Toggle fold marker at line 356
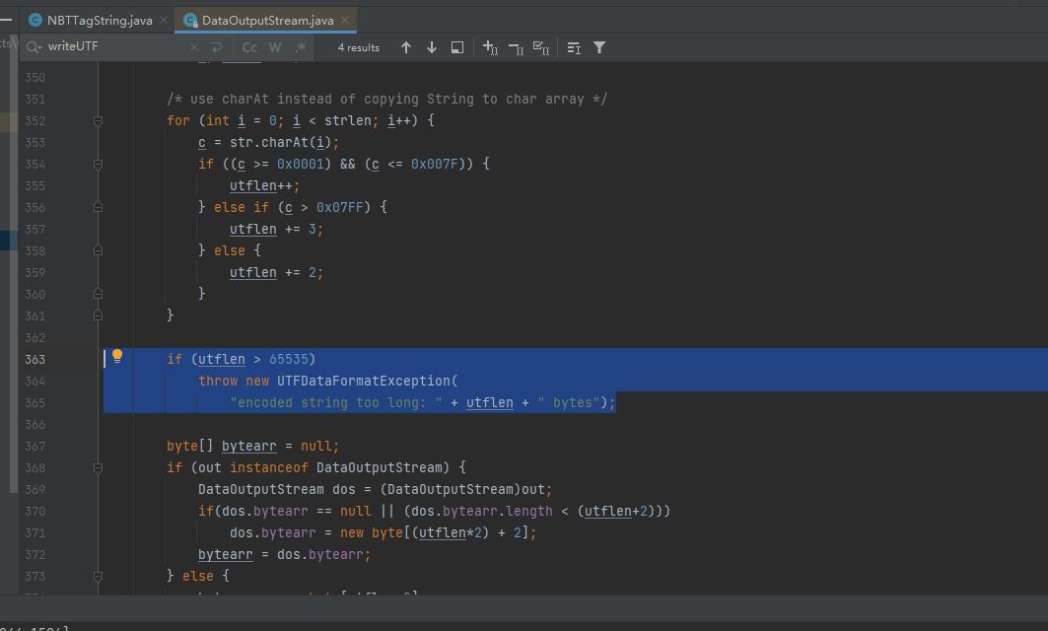 pos(99,208)
